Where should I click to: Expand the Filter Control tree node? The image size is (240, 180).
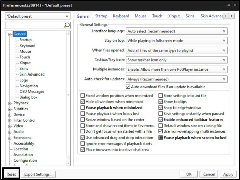(x=10, y=121)
